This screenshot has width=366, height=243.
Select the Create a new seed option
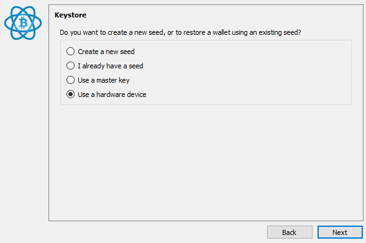click(70, 52)
